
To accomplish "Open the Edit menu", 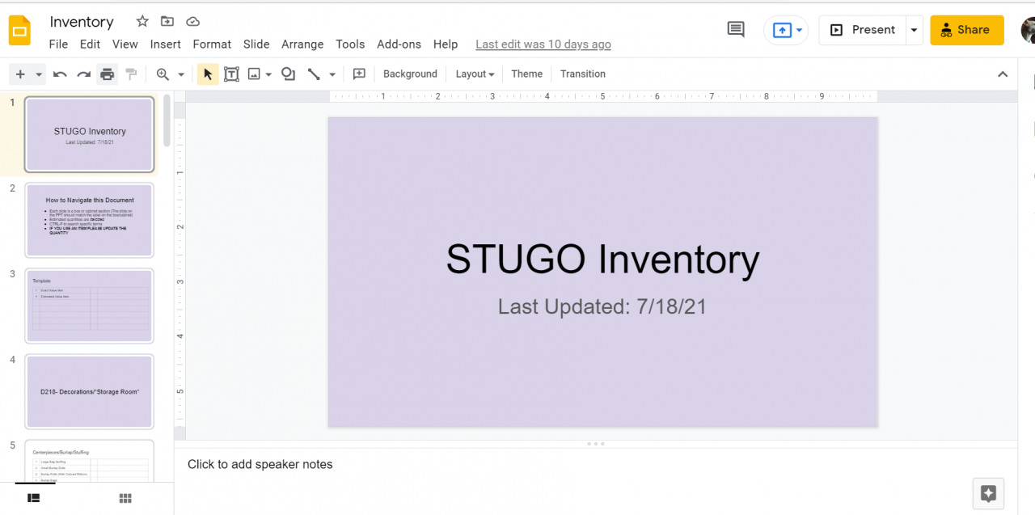I will point(90,44).
